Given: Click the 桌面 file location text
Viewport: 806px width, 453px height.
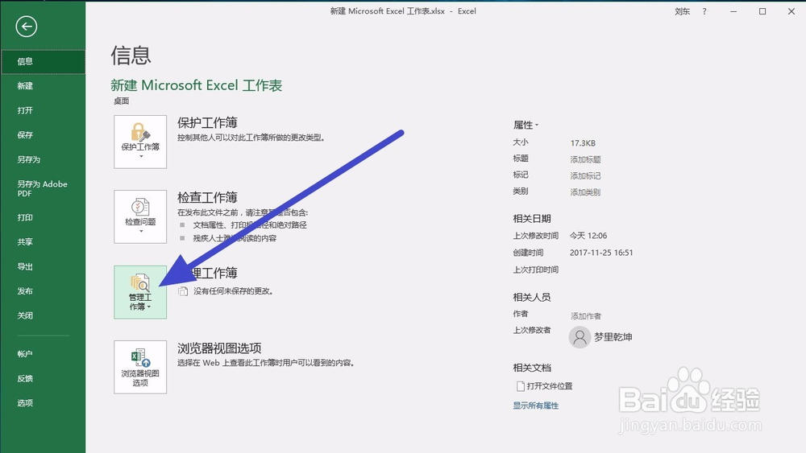Looking at the screenshot, I should pyautogui.click(x=122, y=101).
